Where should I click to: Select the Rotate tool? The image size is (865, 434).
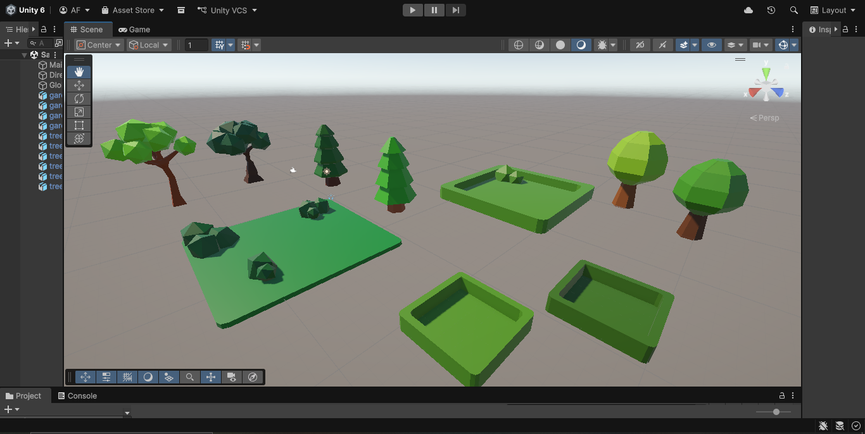tap(79, 99)
